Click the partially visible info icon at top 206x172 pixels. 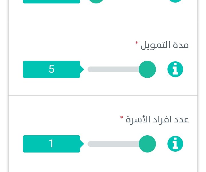(175, 1)
